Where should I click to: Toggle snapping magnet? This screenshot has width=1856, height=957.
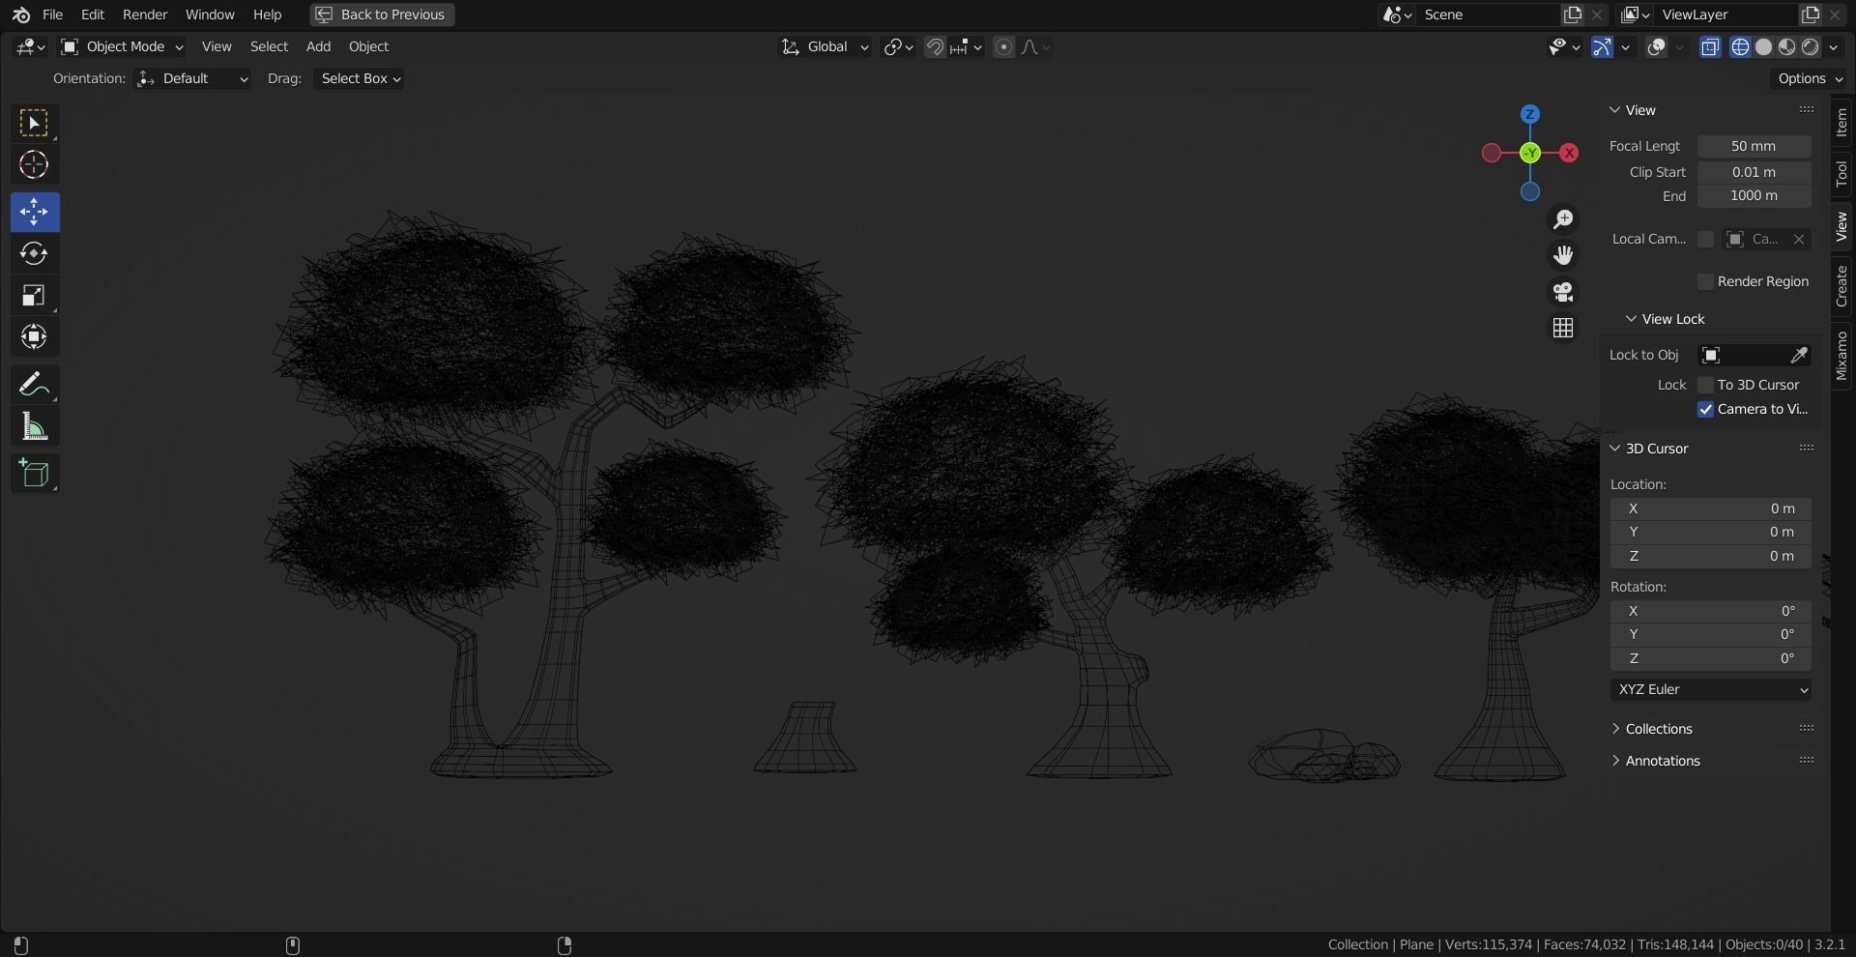[935, 46]
